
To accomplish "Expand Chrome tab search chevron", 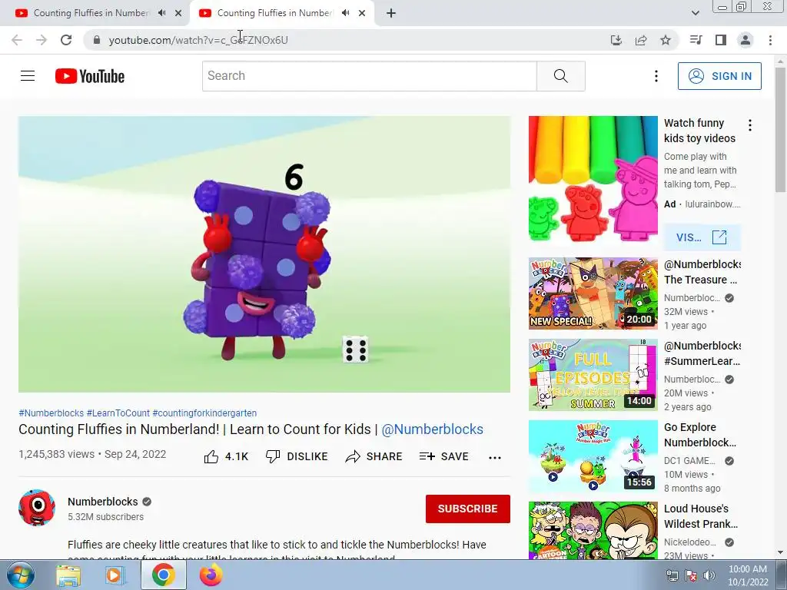I will (x=695, y=13).
